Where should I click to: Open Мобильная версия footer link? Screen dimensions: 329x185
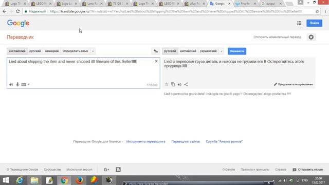point(79,170)
